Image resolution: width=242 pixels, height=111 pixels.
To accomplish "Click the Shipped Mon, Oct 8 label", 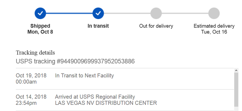I will (x=40, y=29).
